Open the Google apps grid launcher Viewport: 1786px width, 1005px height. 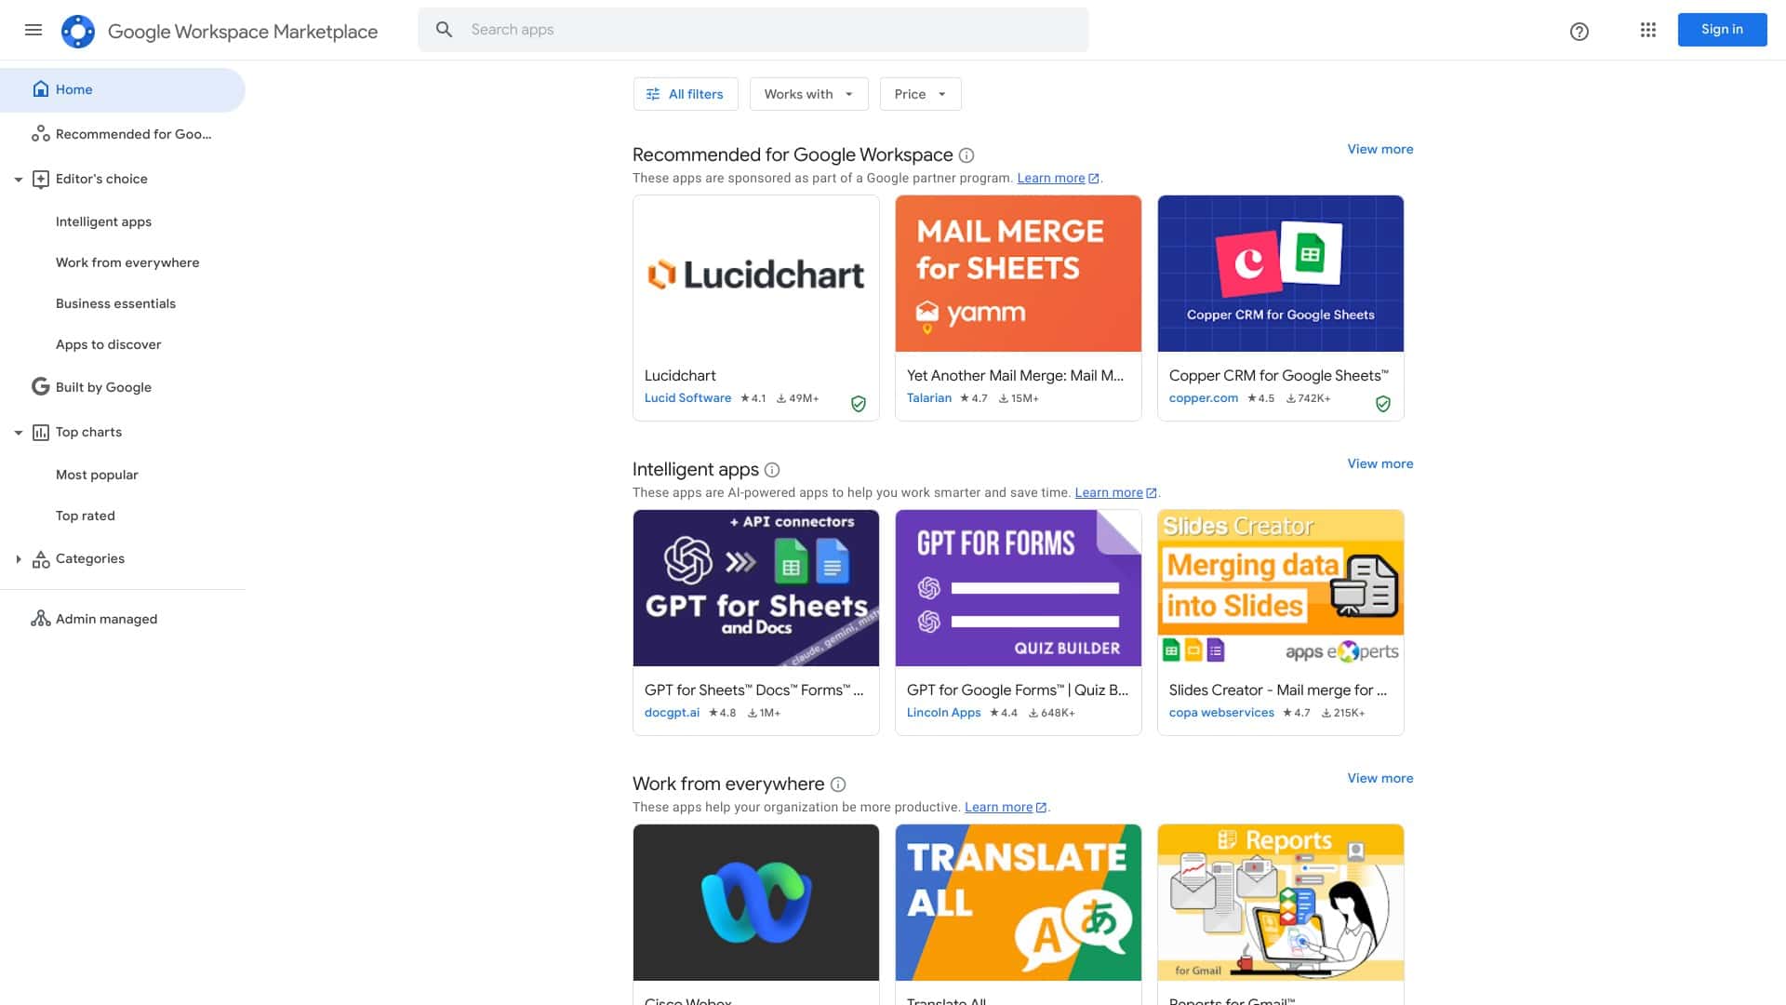(1647, 30)
